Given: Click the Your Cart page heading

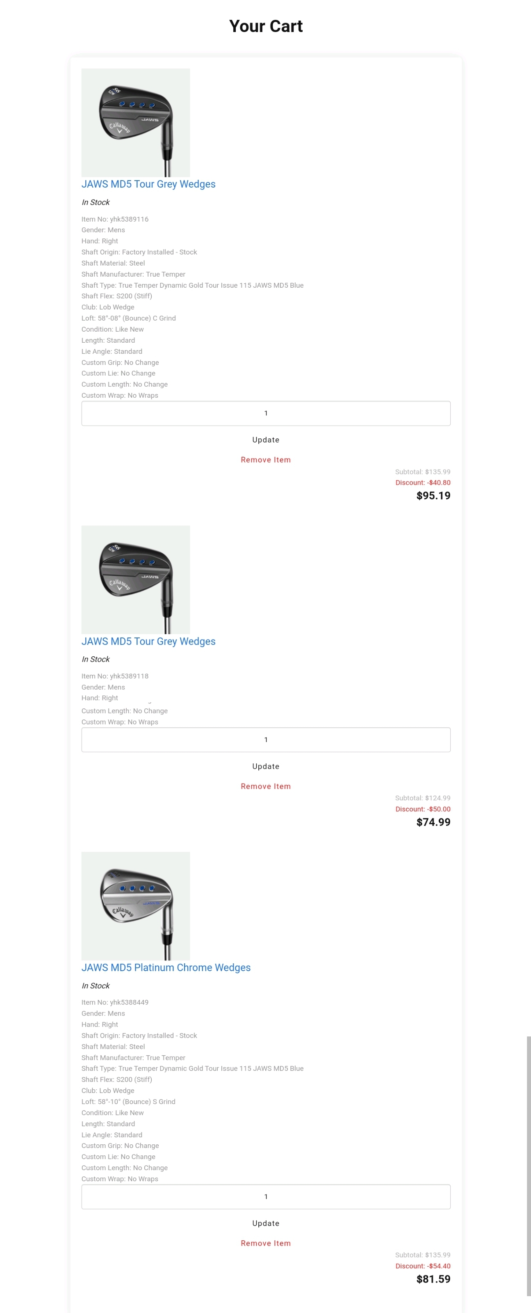Looking at the screenshot, I should [x=266, y=26].
